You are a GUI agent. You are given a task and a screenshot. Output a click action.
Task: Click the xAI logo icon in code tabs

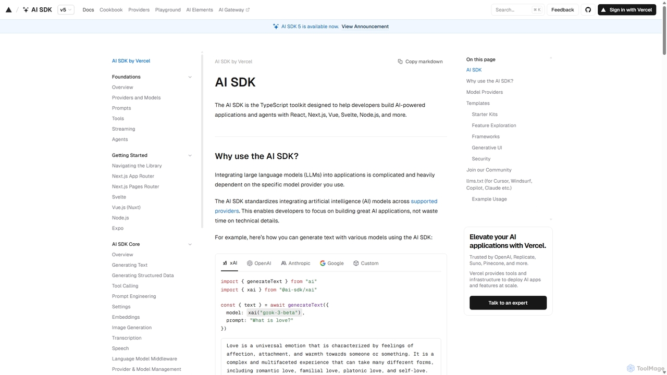[x=225, y=264]
